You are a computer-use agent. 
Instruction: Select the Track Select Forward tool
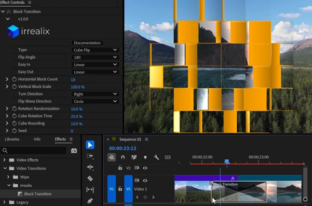(x=90, y=156)
